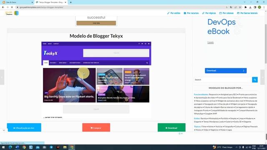Open the Amigável para SEO link
Image resolution: width=267 pixels, height=150 pixels.
coord(229,95)
